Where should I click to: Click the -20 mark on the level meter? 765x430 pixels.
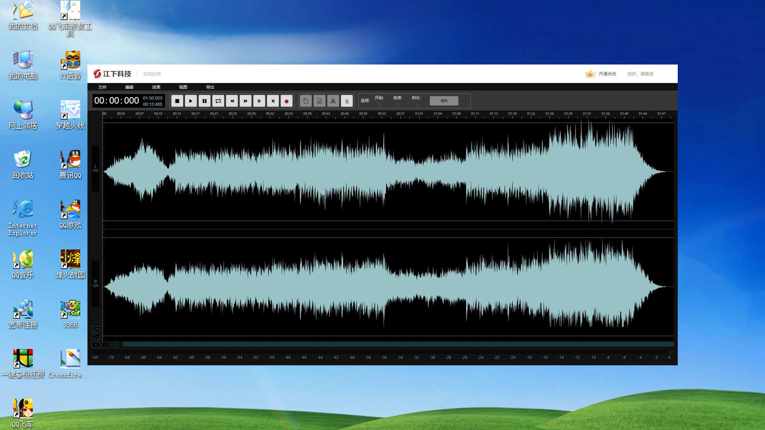[x=512, y=358]
